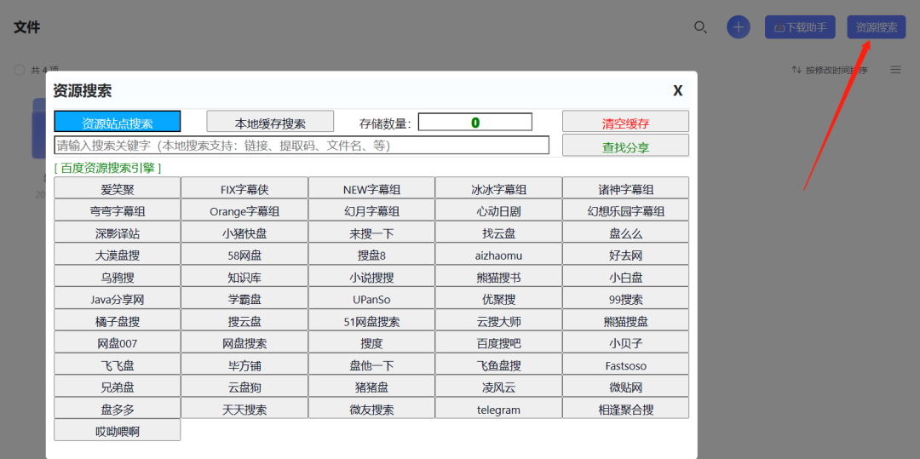Click the 查找分享 button
Image resolution: width=920 pixels, height=459 pixels.
tap(625, 146)
